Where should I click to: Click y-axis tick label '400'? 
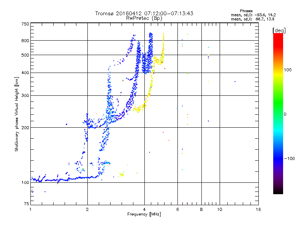(x=25, y=73)
